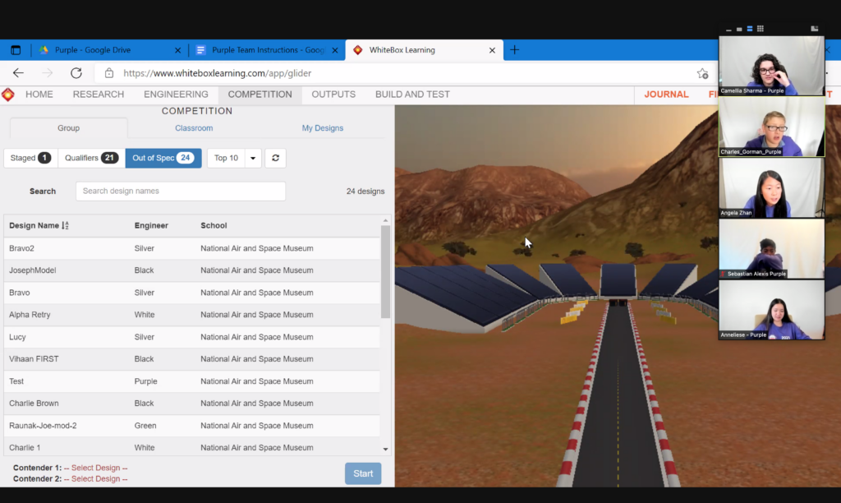
Task: Sort by Design Name sort icon
Action: [x=65, y=225]
